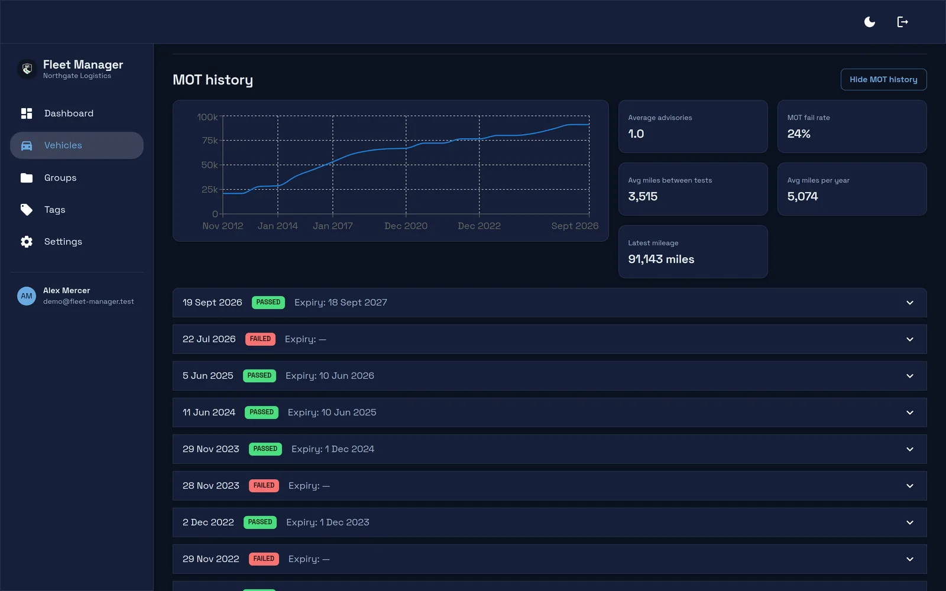
Task: Expand the 22 Jul 2026 failed test
Action: 549,339
